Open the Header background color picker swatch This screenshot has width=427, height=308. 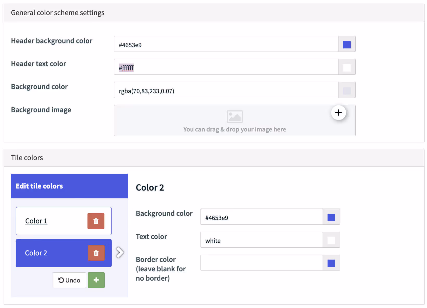point(347,44)
